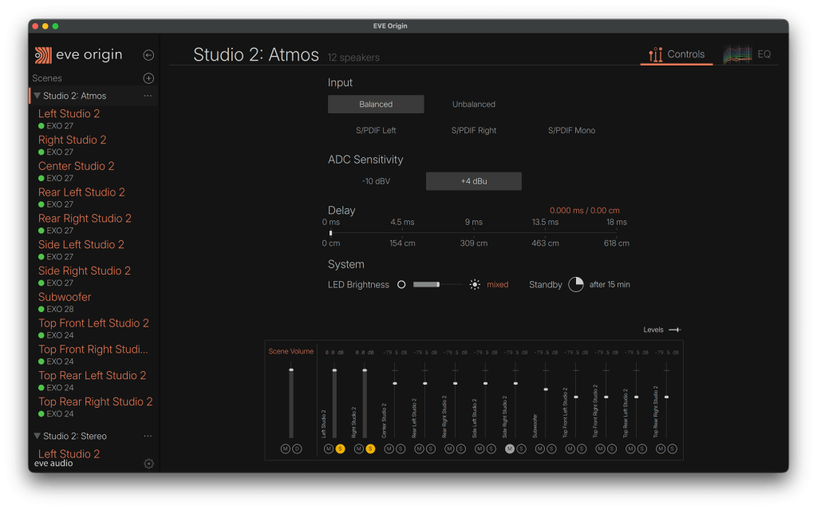
Task: Solo the Center Studio 2 channel
Action: (x=401, y=449)
